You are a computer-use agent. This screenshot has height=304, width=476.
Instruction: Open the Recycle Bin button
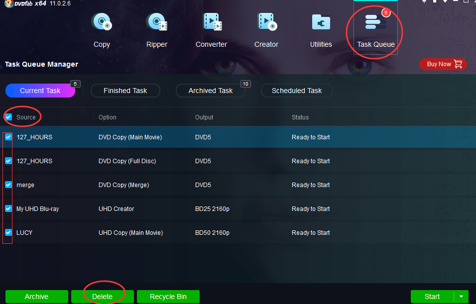point(168,297)
